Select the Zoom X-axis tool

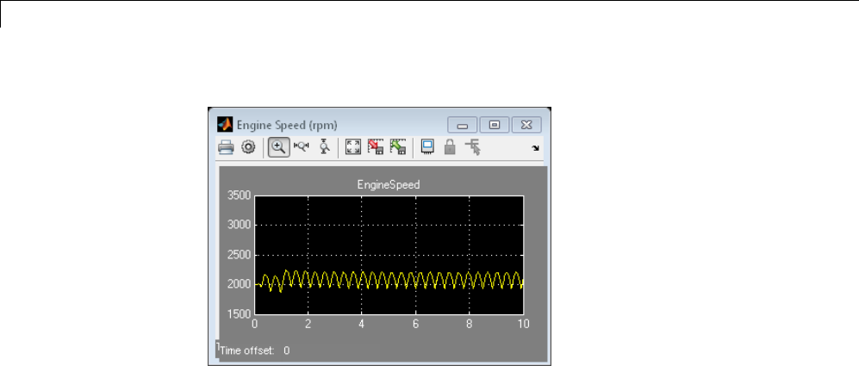(302, 147)
